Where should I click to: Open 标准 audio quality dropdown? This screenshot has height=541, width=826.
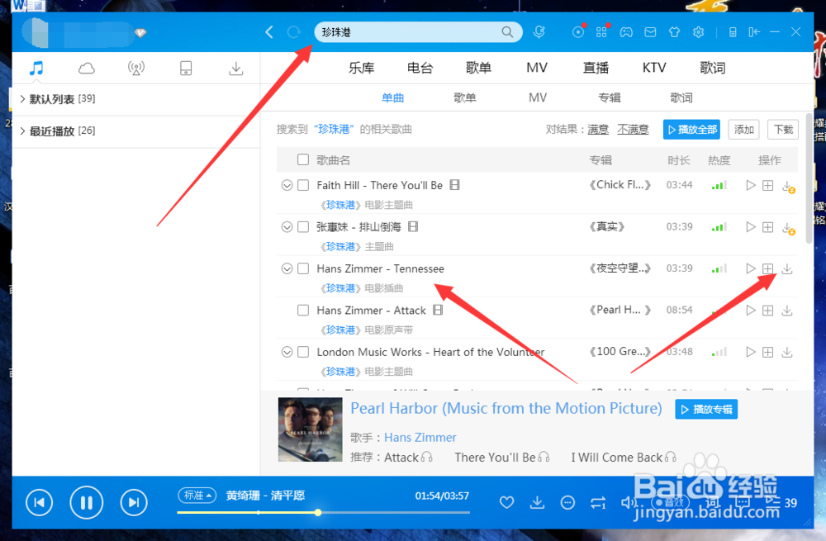coord(197,496)
